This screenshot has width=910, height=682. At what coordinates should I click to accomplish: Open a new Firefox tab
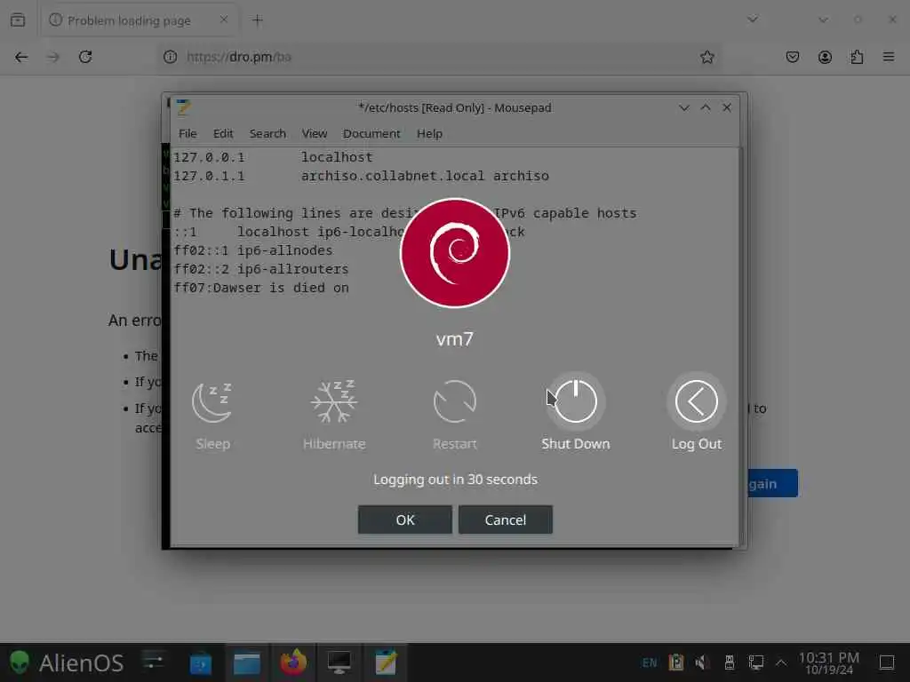point(257,20)
